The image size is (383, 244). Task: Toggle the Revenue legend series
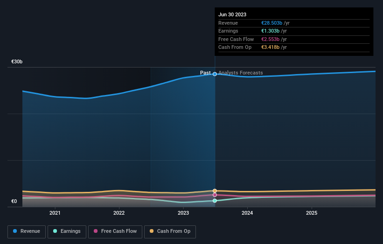coord(27,231)
